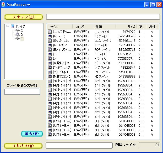Image resolution: width=163 pixels, height=153 pixels.
Task: Select the CD drive D icon
Action: pyautogui.click(x=18, y=34)
